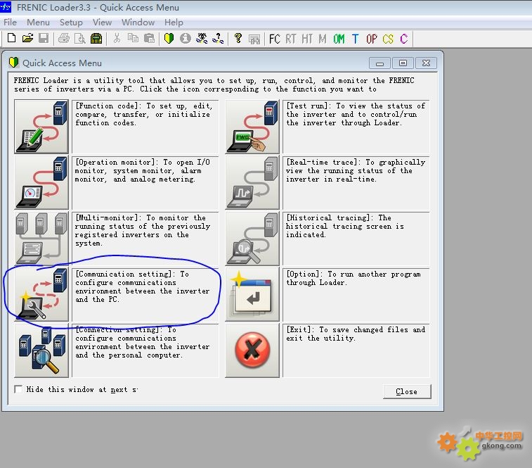Click the HT toolbar button
The image size is (532, 468).
coord(307,39)
